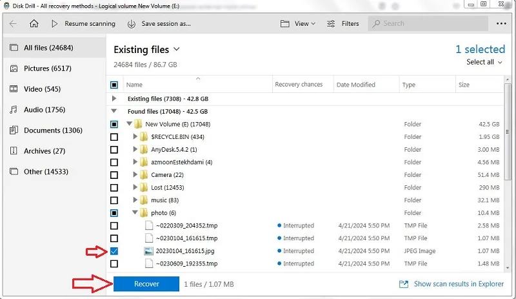
Task: Expand the Lost (12453) folder node
Action: (135, 187)
